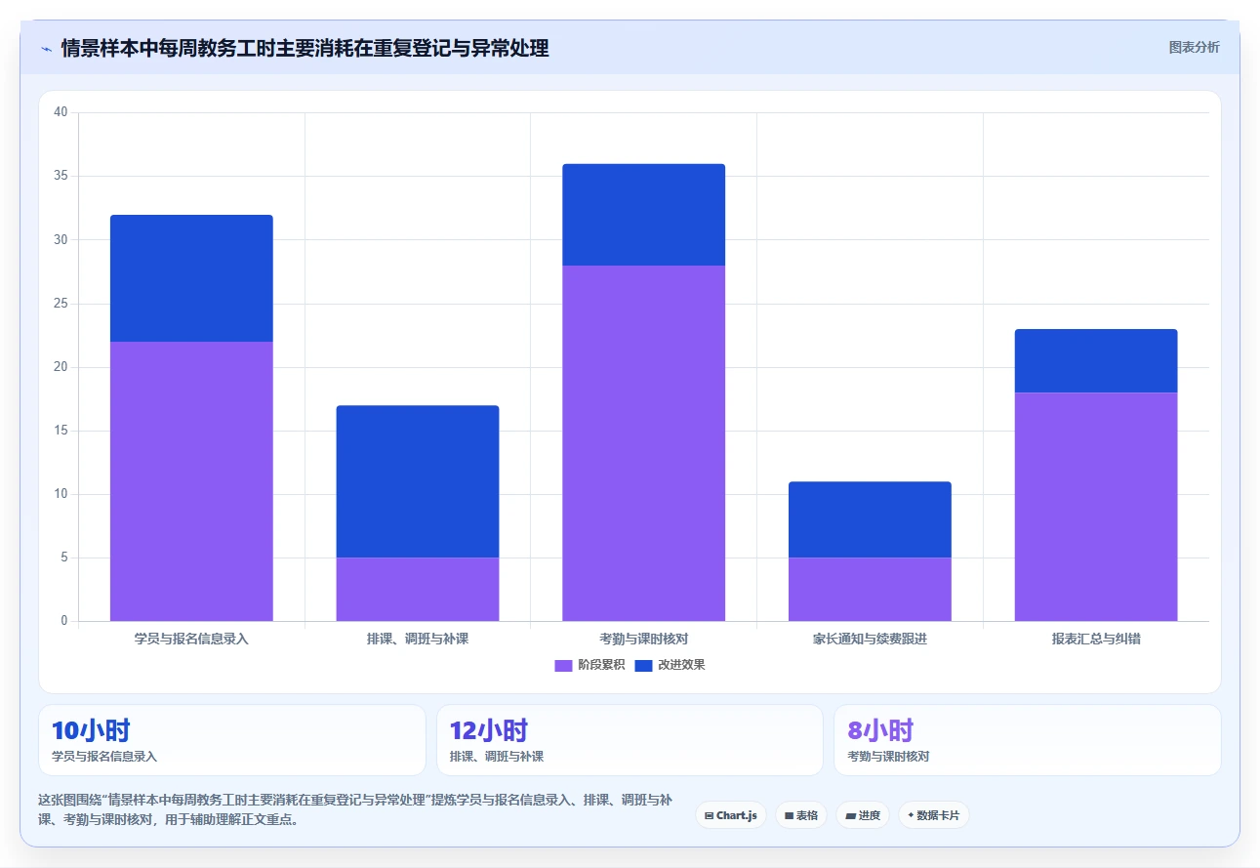Click 学员与报名信息录入 caption under 10小时
The height and width of the screenshot is (868, 1260).
104,757
